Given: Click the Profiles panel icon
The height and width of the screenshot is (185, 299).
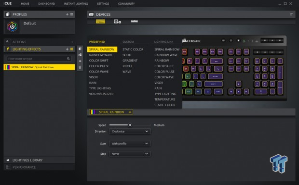Looking at the screenshot, I should click(8, 14).
